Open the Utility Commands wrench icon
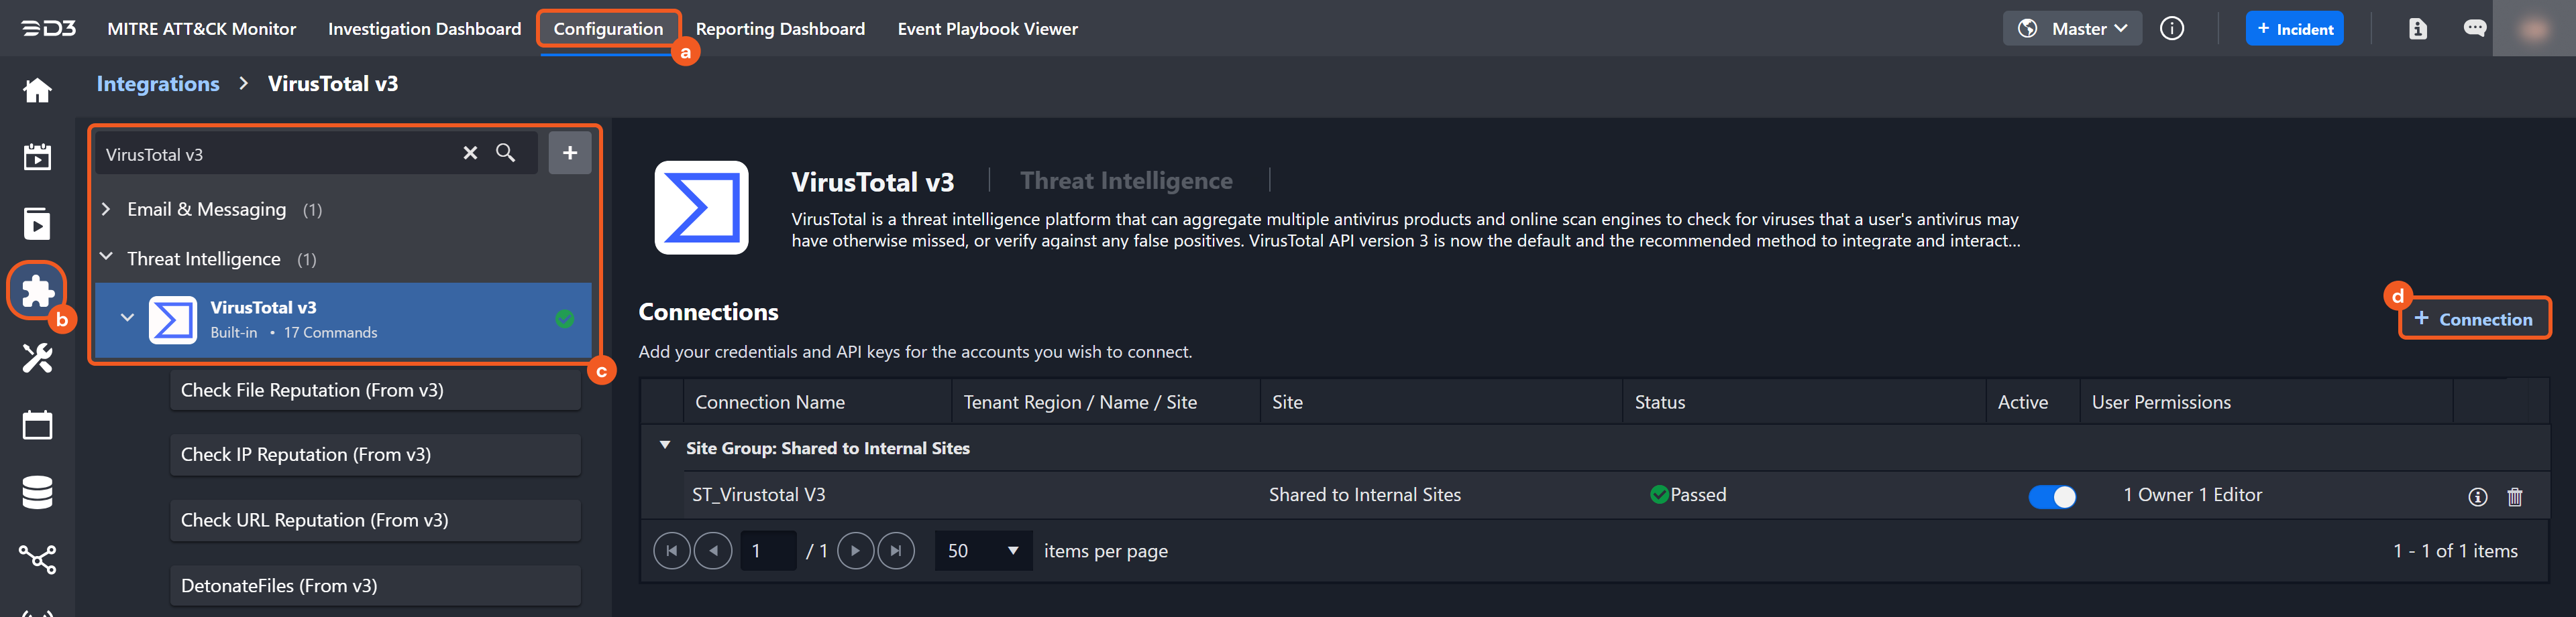 point(36,358)
